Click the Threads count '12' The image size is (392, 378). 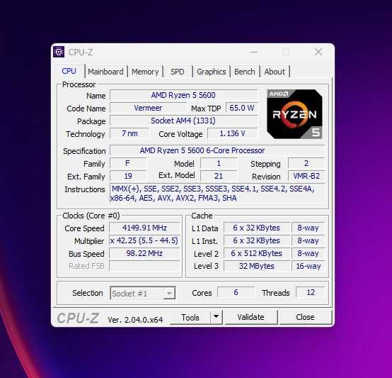[x=311, y=292]
